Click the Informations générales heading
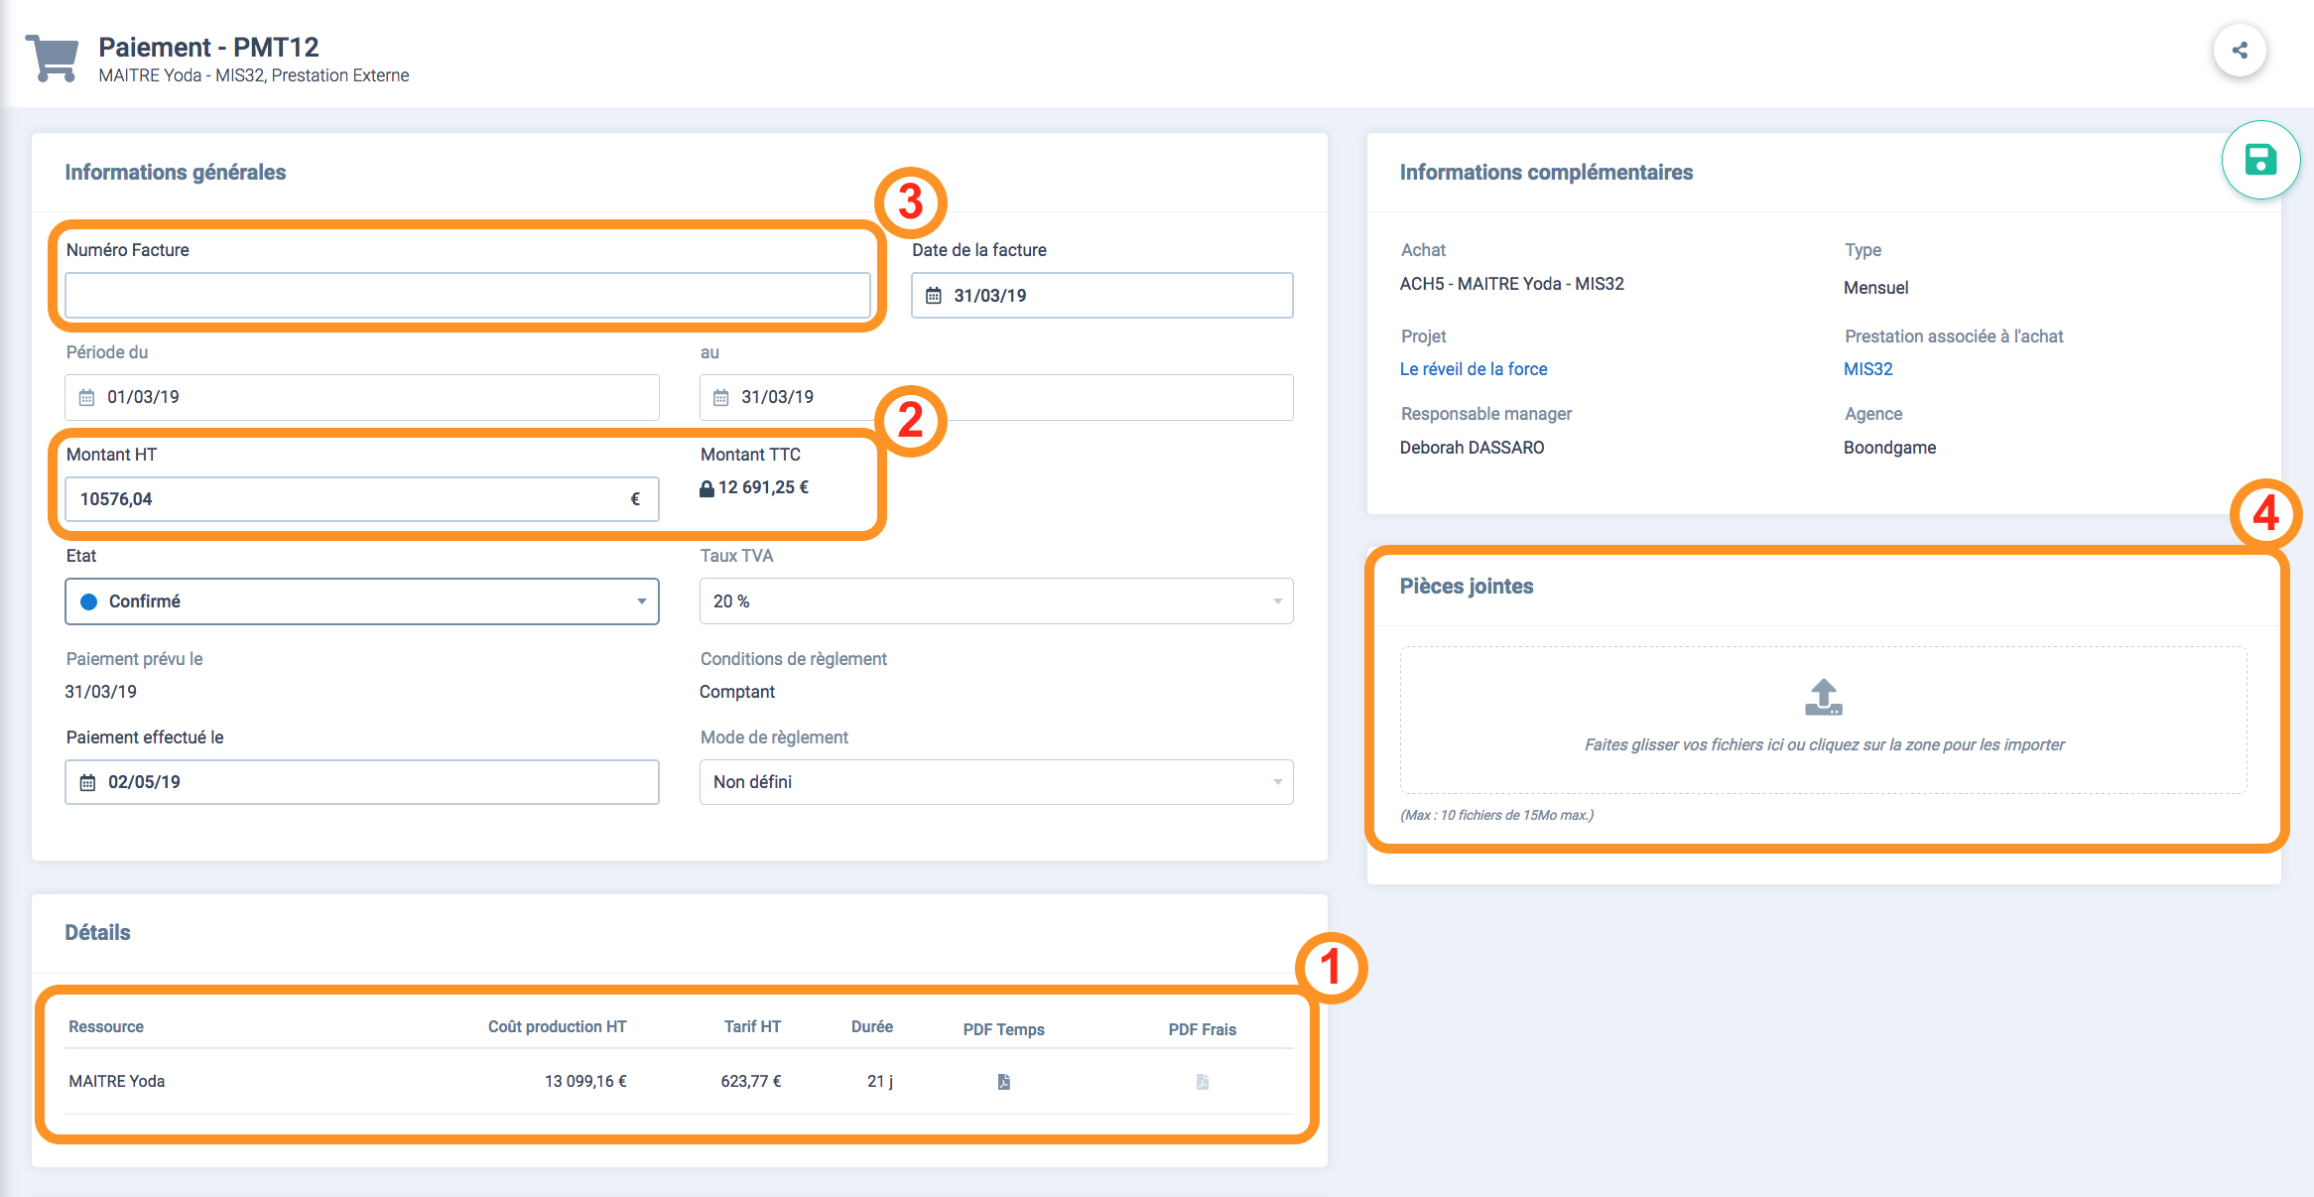Screen dimensions: 2314x1197 pyautogui.click(x=176, y=173)
